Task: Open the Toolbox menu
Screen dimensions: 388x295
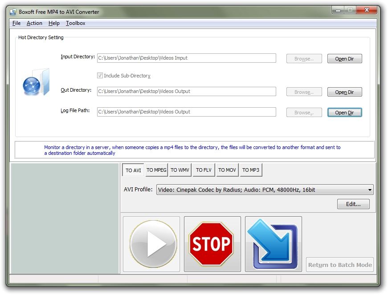Action: coord(75,23)
